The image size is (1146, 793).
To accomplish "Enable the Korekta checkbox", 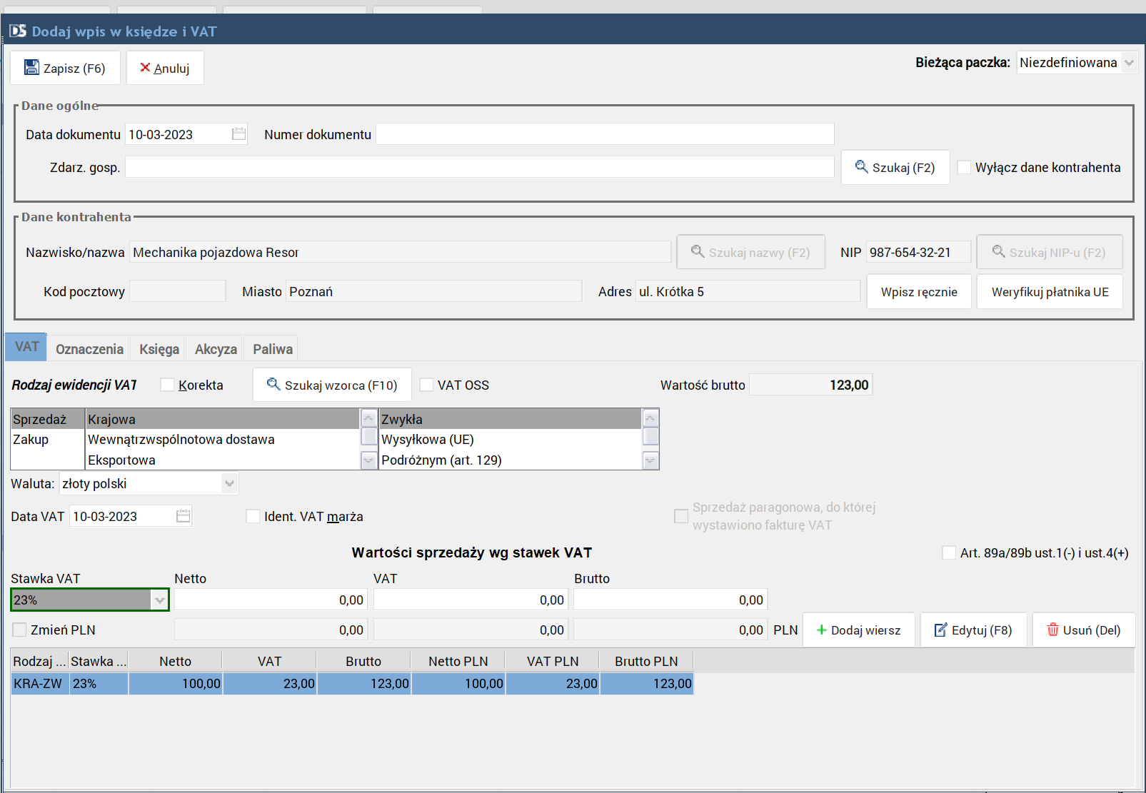I will coord(167,385).
